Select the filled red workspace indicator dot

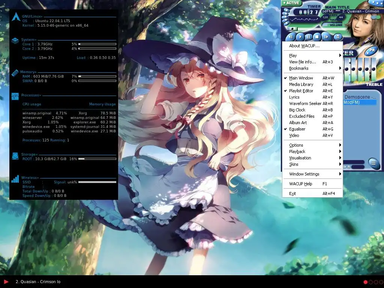365,282
